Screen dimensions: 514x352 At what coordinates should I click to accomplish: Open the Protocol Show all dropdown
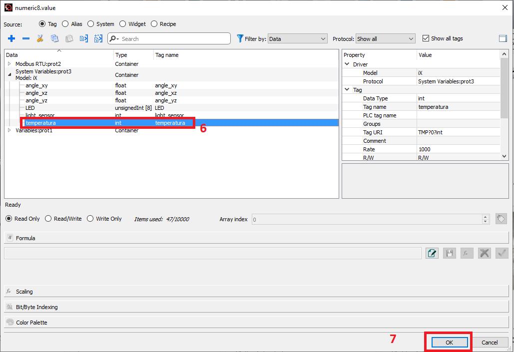(386, 38)
